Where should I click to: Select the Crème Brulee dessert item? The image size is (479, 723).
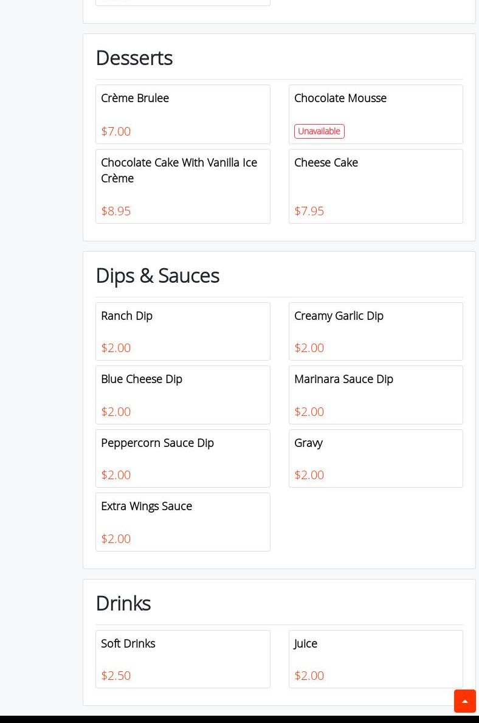coord(182,114)
